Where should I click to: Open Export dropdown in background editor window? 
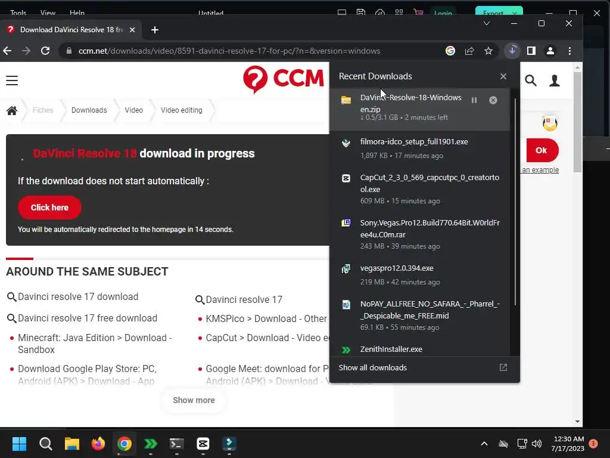(515, 13)
